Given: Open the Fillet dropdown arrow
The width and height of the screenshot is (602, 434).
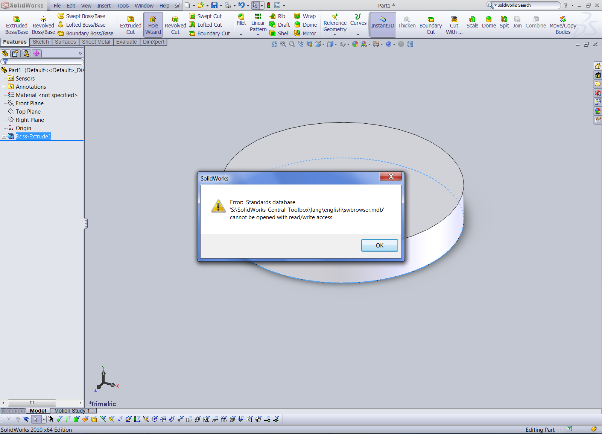Looking at the screenshot, I should pos(241,35).
